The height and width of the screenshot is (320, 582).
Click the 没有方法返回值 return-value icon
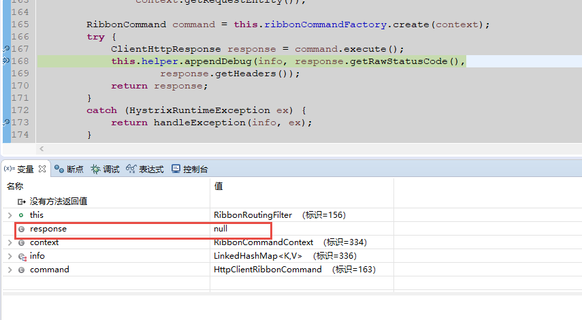[21, 202]
